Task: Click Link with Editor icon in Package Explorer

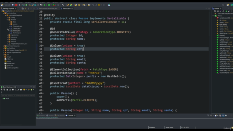Action: tap(25, 8)
